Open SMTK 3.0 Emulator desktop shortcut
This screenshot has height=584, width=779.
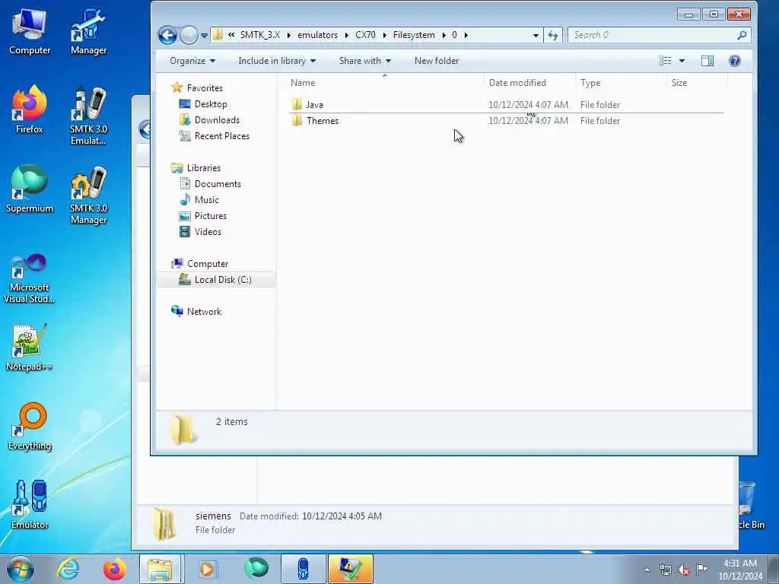(x=88, y=116)
